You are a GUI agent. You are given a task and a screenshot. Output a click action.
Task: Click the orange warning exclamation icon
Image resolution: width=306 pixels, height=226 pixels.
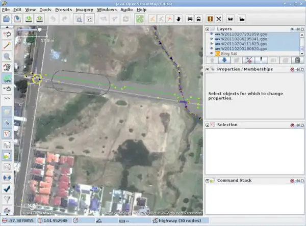pyautogui.click(x=210, y=19)
